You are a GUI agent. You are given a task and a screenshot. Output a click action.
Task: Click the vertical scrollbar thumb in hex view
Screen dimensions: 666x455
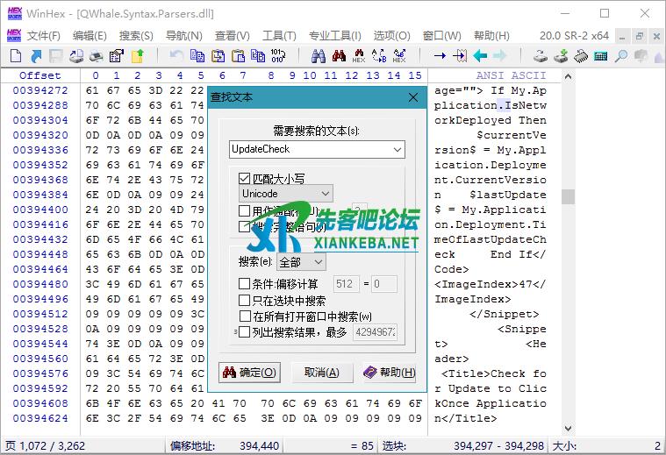tap(569, 196)
